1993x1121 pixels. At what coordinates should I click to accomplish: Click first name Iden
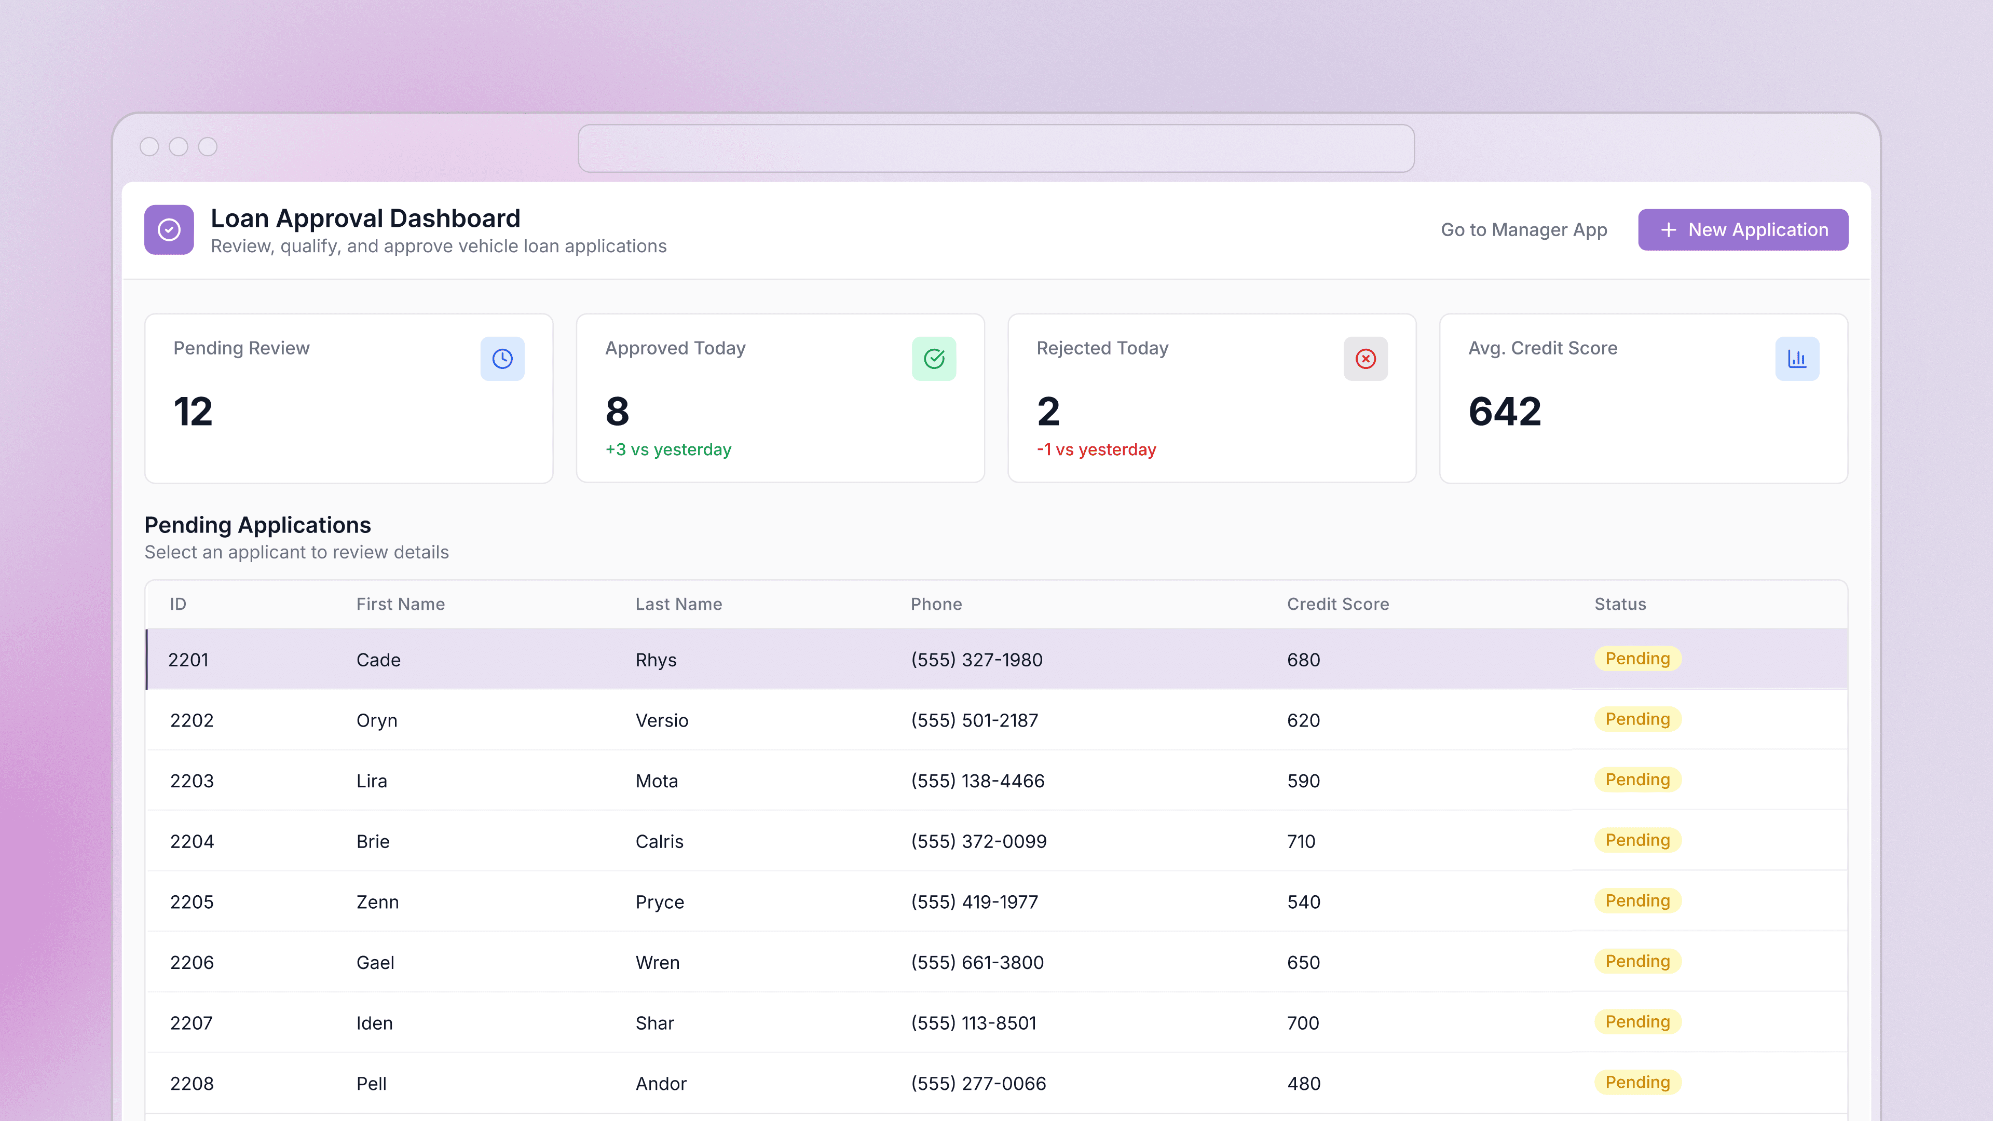click(x=374, y=1023)
